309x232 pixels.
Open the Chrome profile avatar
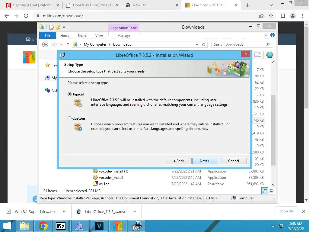click(293, 16)
